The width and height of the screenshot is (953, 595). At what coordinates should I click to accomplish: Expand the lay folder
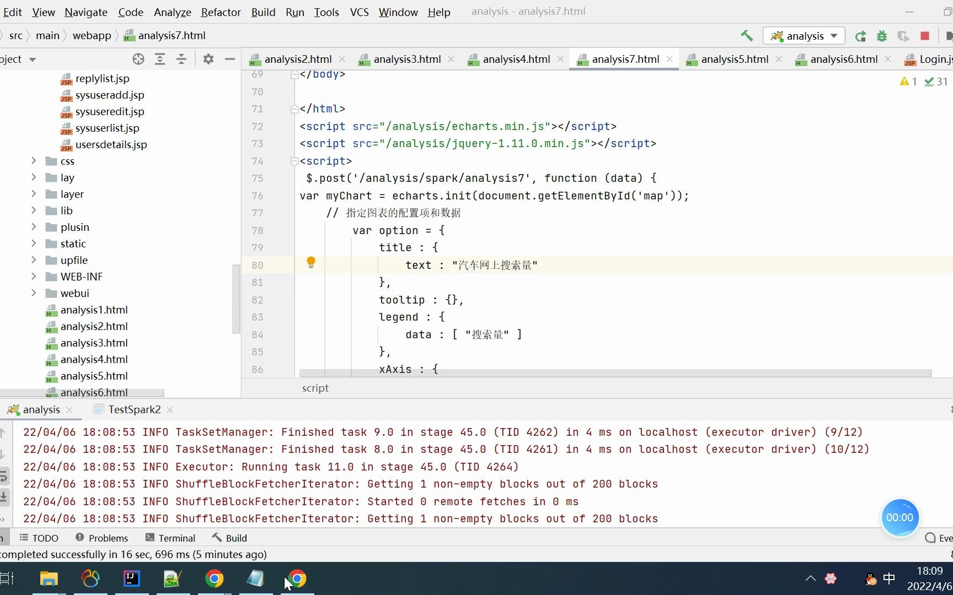click(x=34, y=177)
